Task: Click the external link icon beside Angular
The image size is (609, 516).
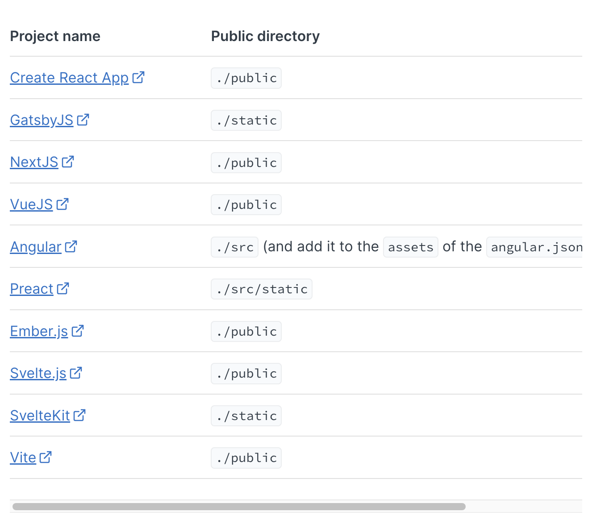Action: coord(71,245)
